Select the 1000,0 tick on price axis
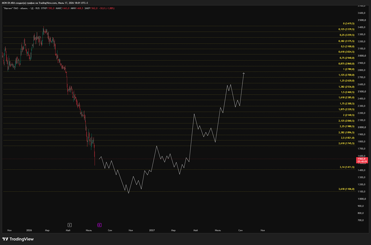This screenshot has height=245, width=371. tap(361, 199)
